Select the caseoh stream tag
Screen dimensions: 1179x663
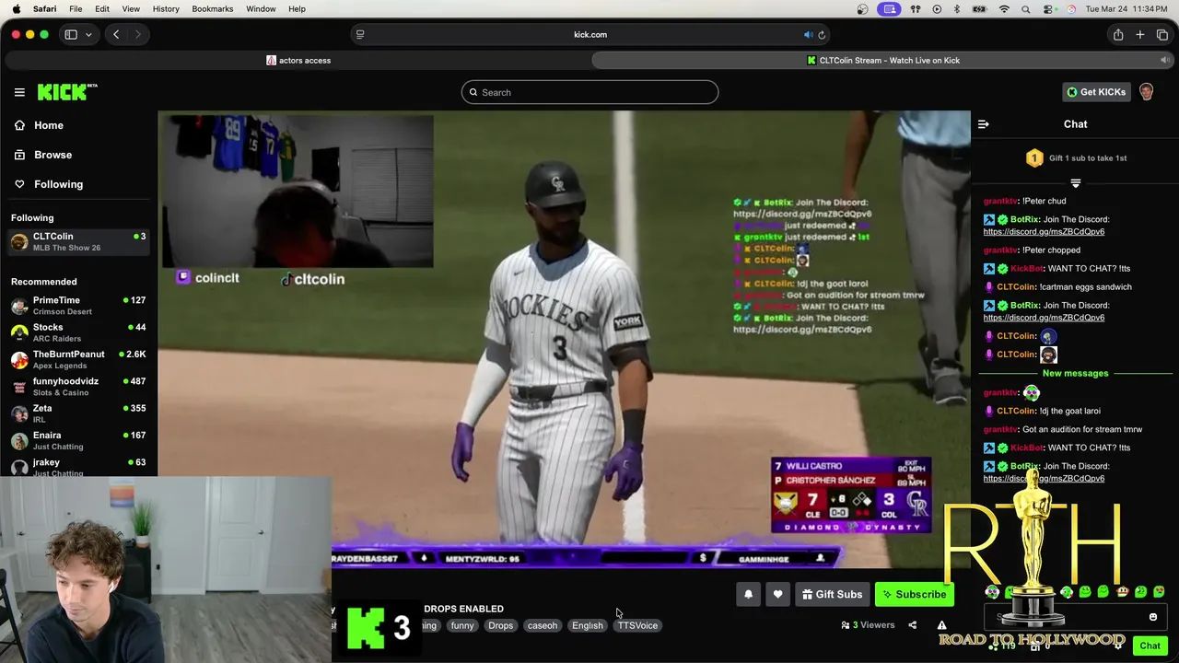pyautogui.click(x=543, y=625)
